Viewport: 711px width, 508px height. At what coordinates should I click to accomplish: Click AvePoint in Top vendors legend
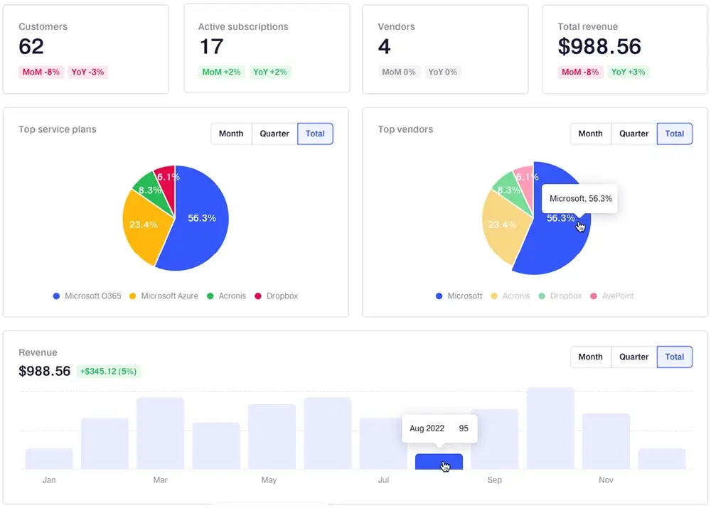[611, 296]
